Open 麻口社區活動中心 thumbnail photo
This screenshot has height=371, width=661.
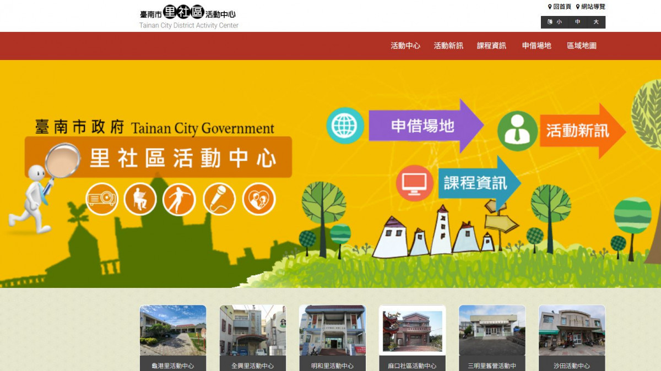click(412, 330)
